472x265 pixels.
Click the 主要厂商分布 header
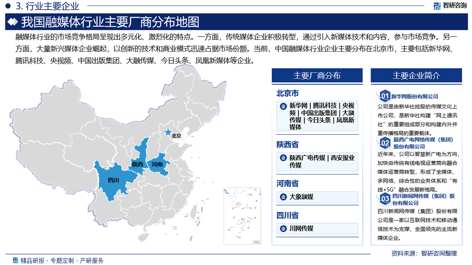coord(317,76)
